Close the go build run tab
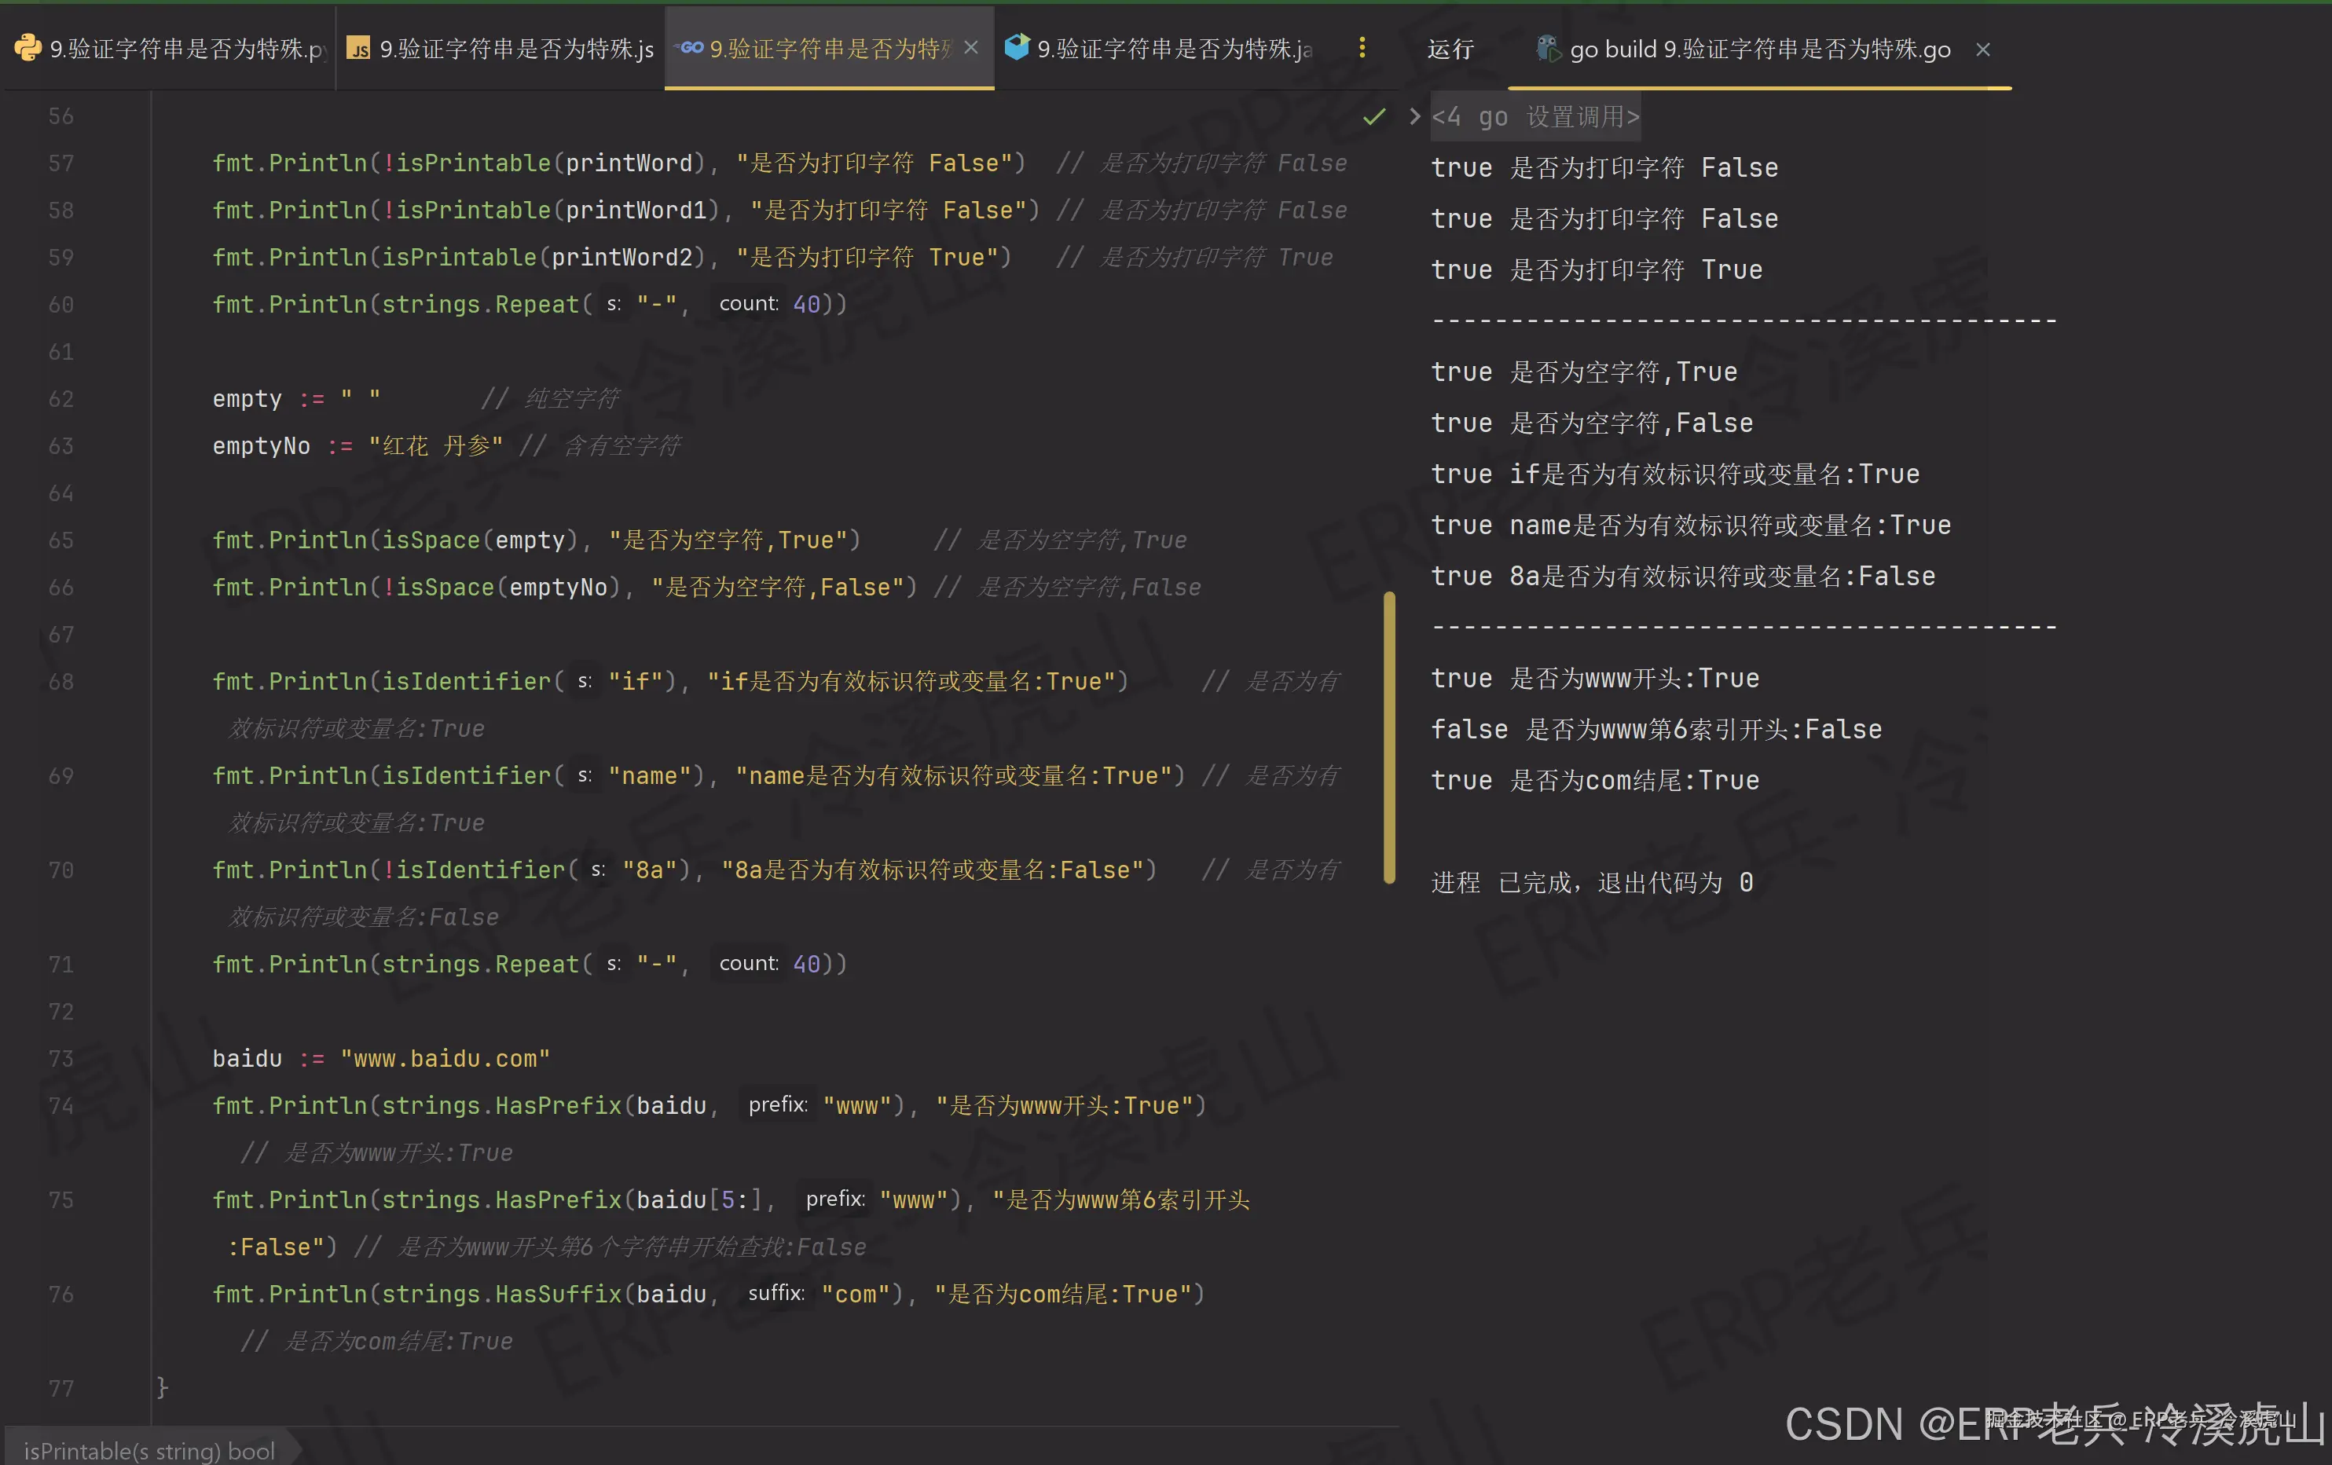 click(1982, 49)
